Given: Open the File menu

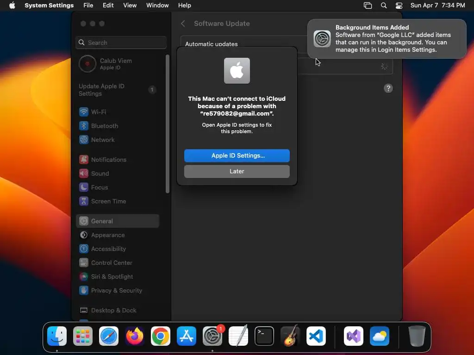Looking at the screenshot, I should click(x=88, y=6).
